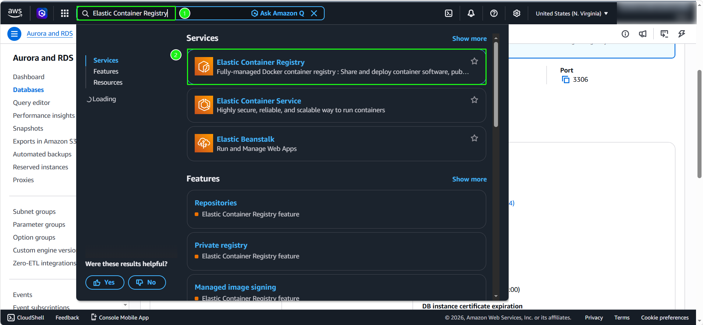Screen dimensions: 703x325
Task: Open the settings gear icon
Action: (x=517, y=13)
